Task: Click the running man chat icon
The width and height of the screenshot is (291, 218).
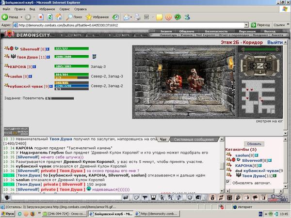Action: tap(162, 198)
